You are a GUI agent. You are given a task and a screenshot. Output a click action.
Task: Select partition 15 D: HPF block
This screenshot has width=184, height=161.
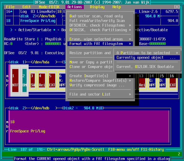point(162,80)
